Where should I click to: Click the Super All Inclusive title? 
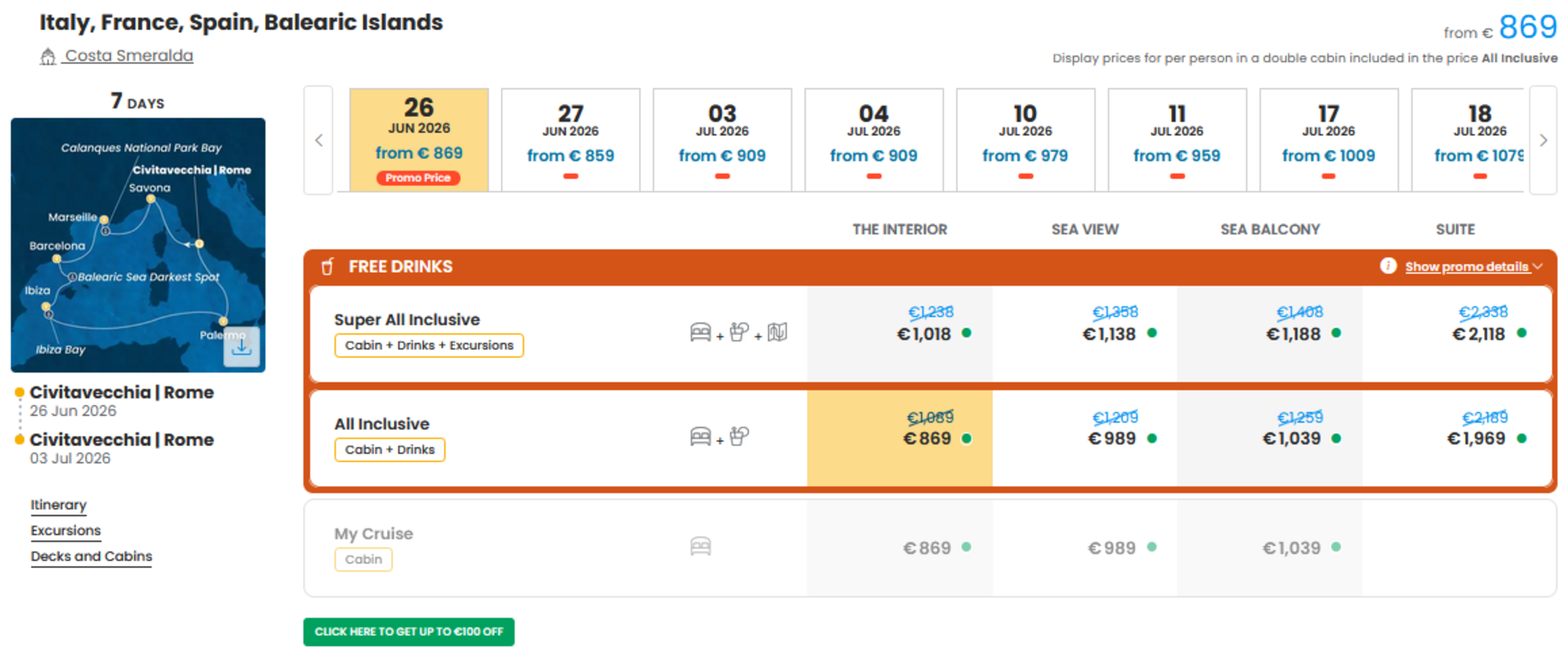click(407, 320)
